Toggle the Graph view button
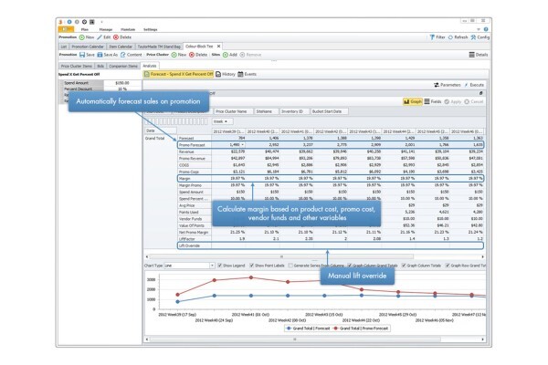Viewport: 548px width, 365px height. click(413, 101)
